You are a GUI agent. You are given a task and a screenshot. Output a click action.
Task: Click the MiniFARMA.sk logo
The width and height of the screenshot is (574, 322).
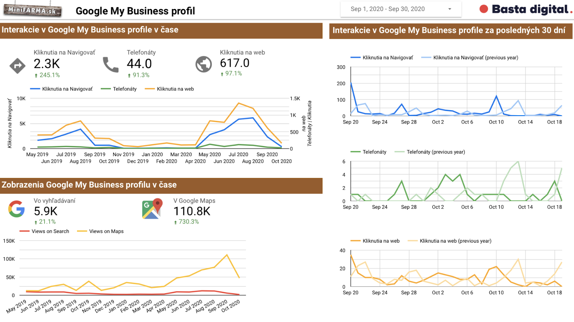32,10
